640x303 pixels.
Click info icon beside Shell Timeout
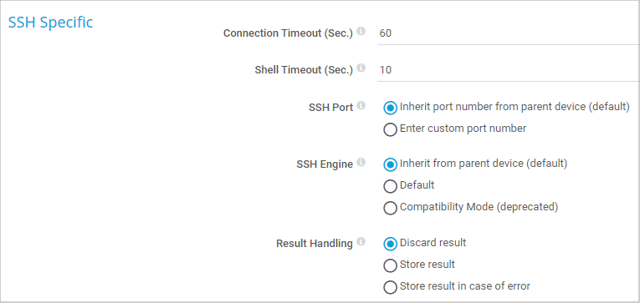coord(361,68)
